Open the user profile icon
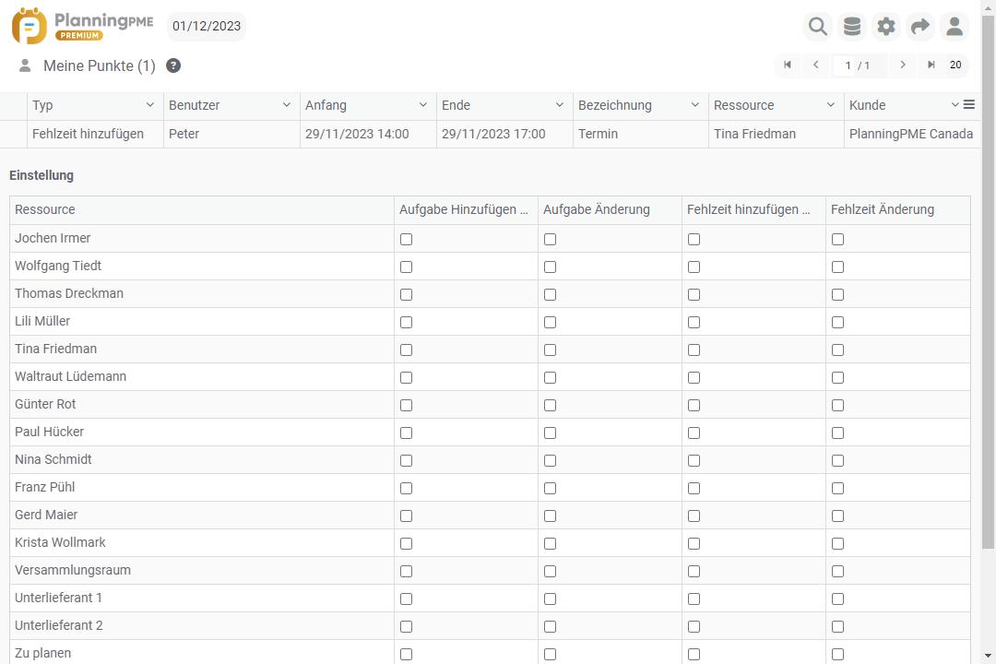 (x=954, y=27)
